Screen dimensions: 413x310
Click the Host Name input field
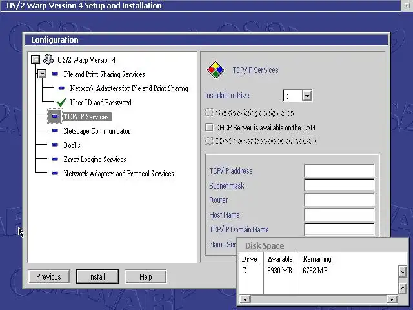coord(339,214)
